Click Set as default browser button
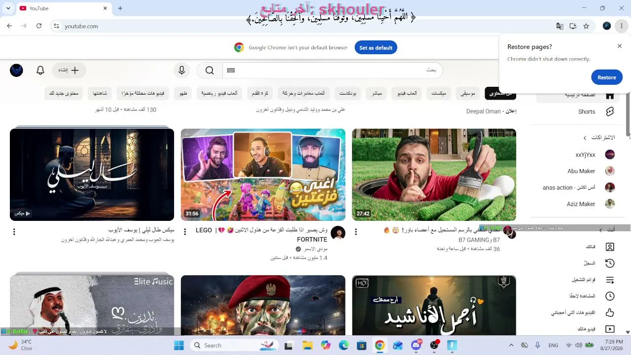Image resolution: width=631 pixels, height=355 pixels. [376, 48]
